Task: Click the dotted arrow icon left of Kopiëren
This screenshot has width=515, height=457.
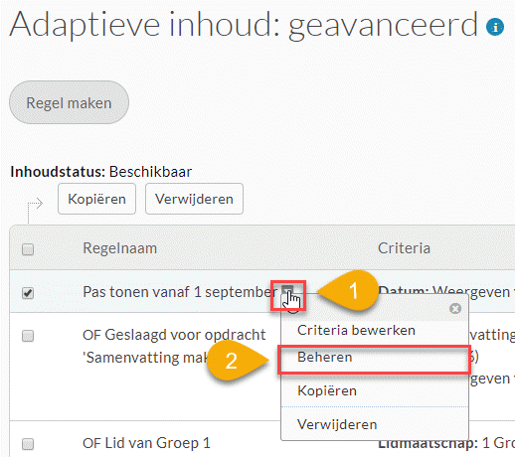Action: (35, 209)
